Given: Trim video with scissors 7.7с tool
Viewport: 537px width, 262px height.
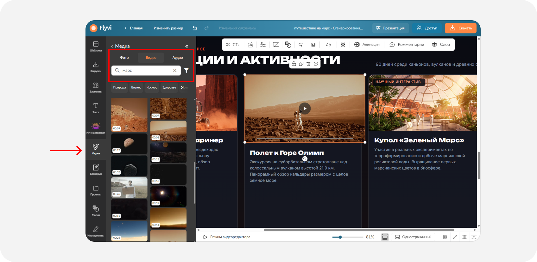Looking at the screenshot, I should pos(233,45).
